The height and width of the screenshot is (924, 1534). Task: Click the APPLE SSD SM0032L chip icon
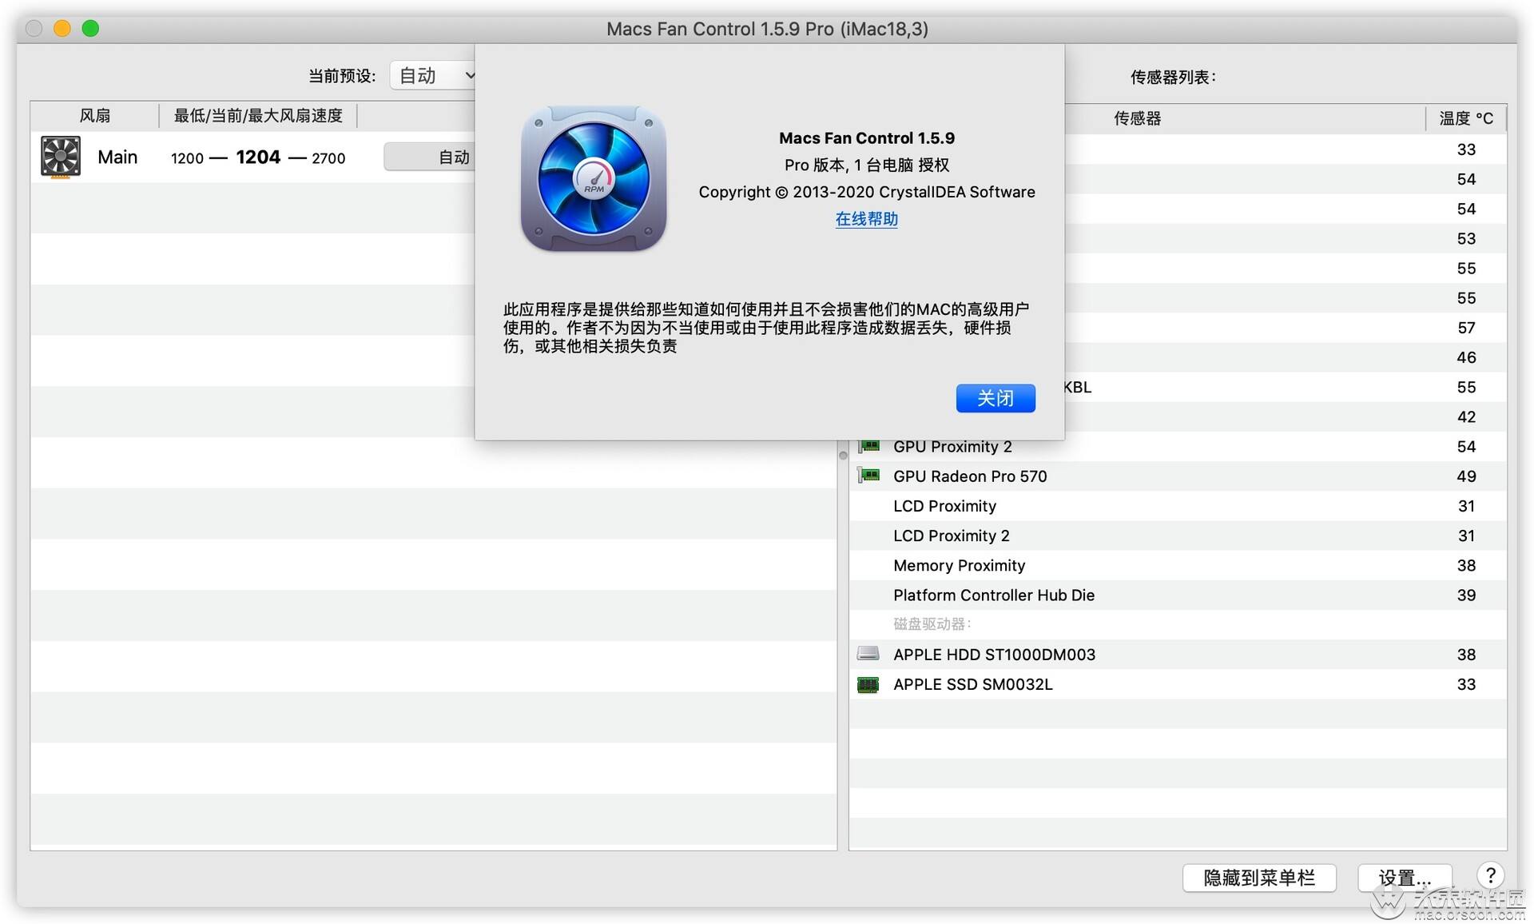[x=868, y=684]
